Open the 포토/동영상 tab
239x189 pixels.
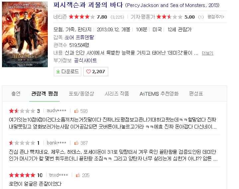[x=81, y=94]
